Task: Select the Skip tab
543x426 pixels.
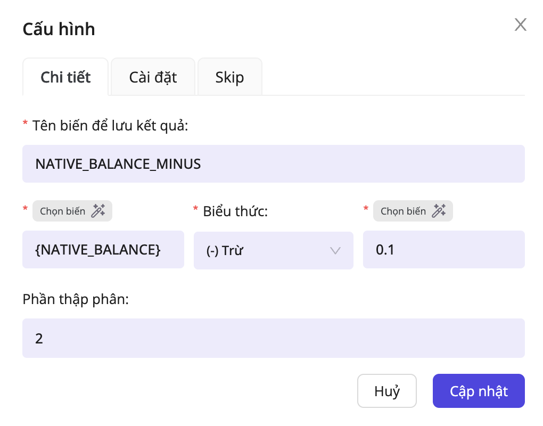Action: (x=229, y=77)
